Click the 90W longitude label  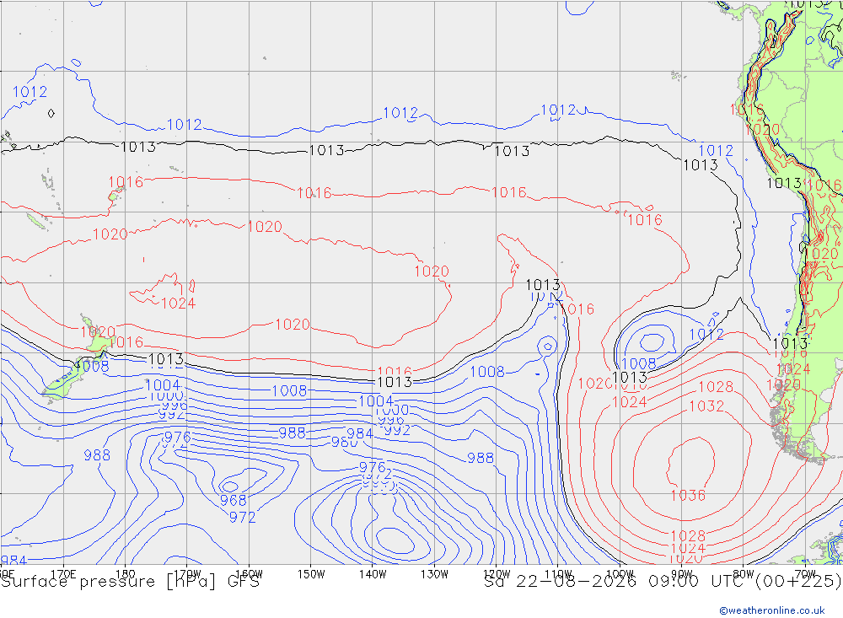point(682,574)
